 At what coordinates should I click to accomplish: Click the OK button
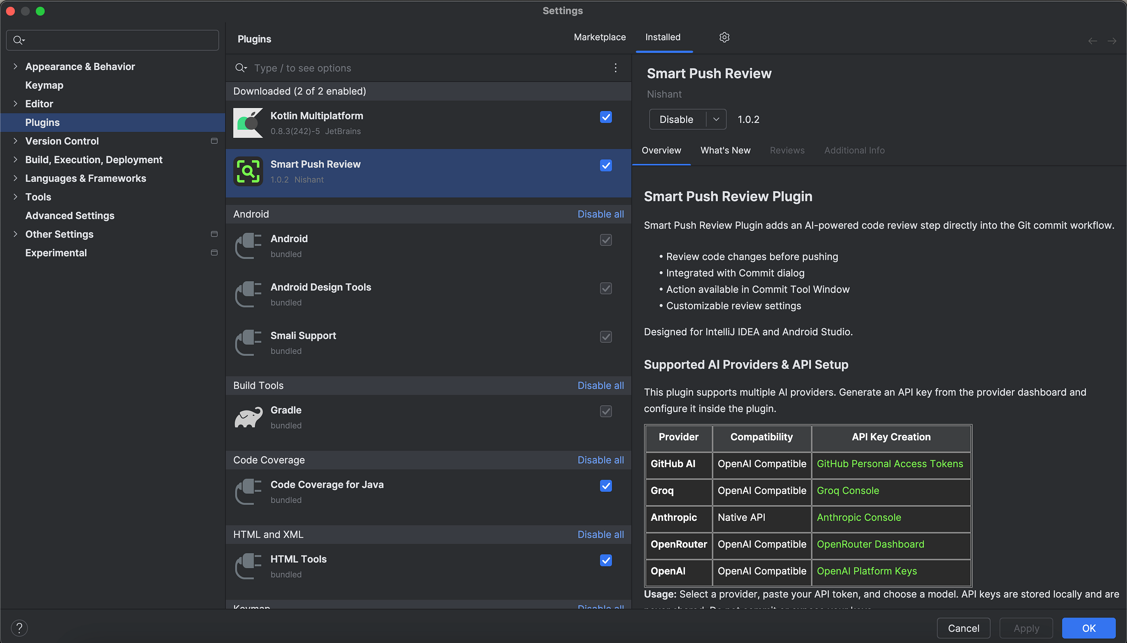(x=1088, y=628)
